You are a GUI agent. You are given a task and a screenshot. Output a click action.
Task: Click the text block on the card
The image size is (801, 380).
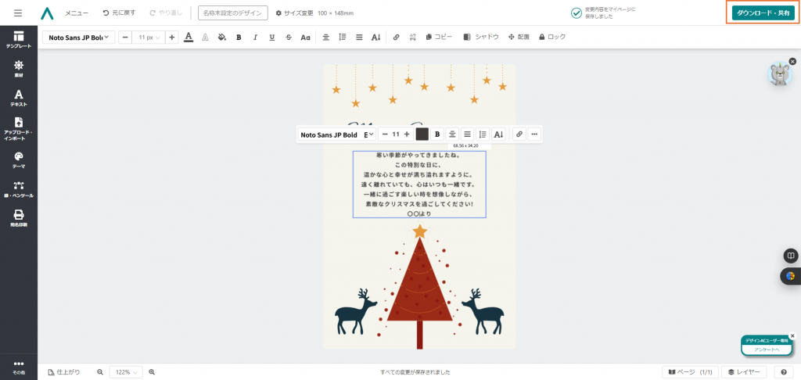(x=419, y=185)
